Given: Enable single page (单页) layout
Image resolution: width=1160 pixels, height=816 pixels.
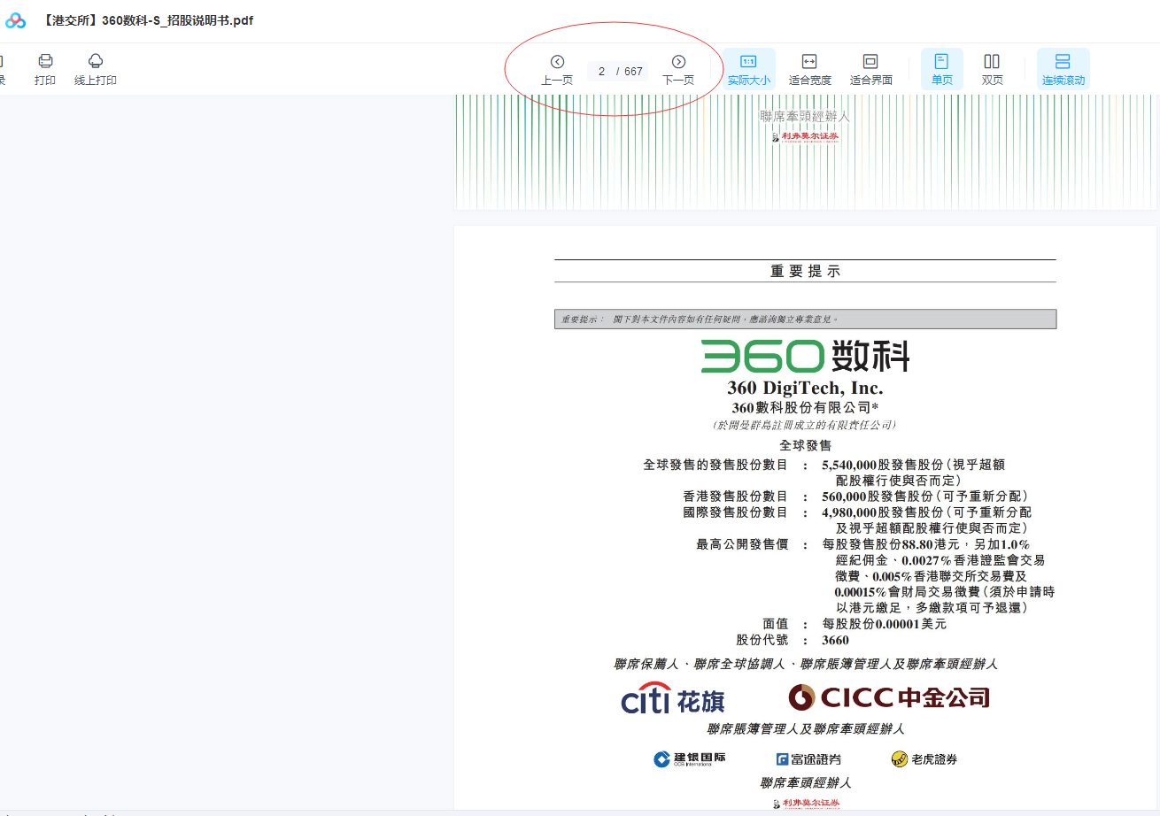Looking at the screenshot, I should (x=941, y=68).
